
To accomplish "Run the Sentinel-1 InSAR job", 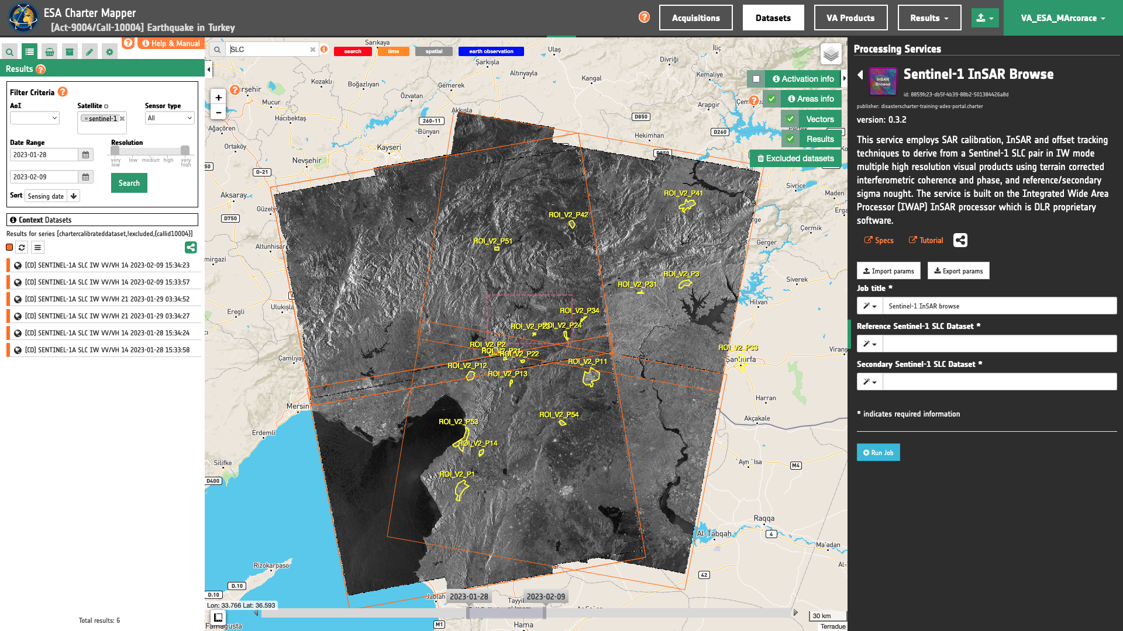I will point(878,453).
